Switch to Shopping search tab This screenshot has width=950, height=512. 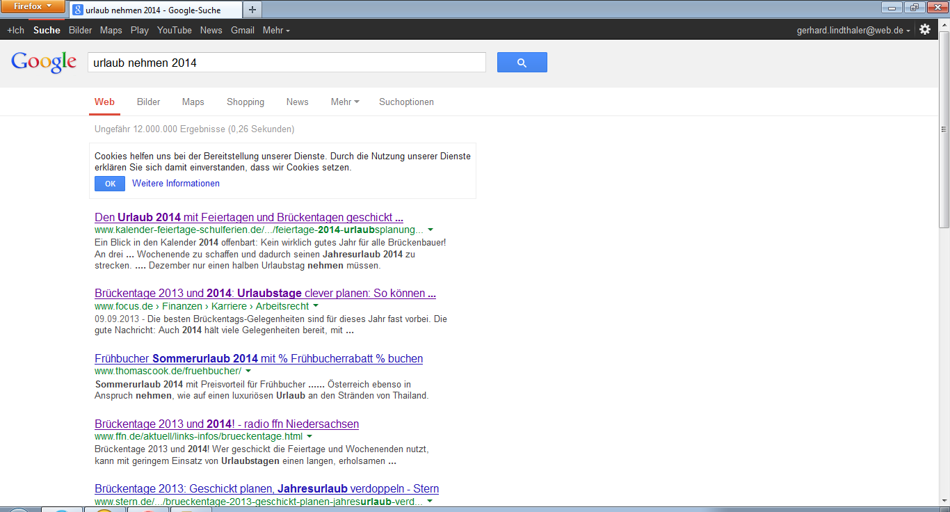(x=245, y=102)
